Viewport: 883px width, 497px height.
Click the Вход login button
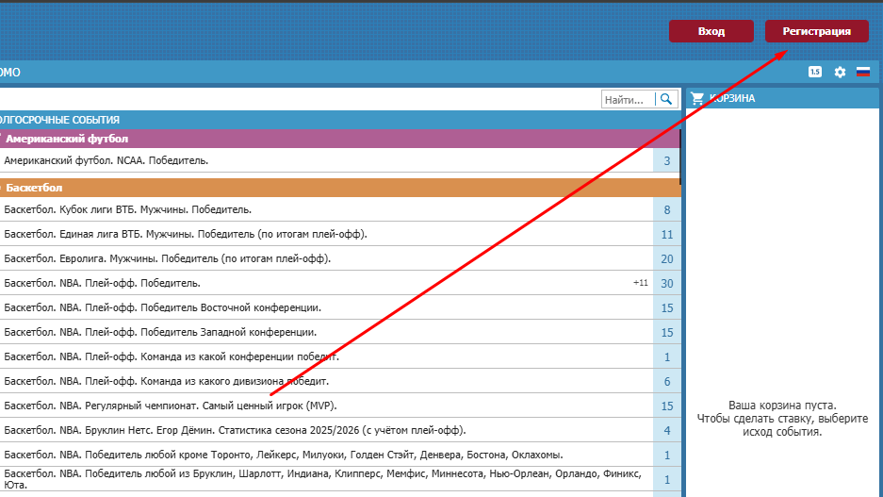(x=711, y=31)
